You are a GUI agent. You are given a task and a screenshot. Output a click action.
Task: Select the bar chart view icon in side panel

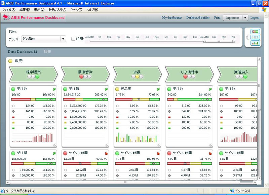(255, 43)
